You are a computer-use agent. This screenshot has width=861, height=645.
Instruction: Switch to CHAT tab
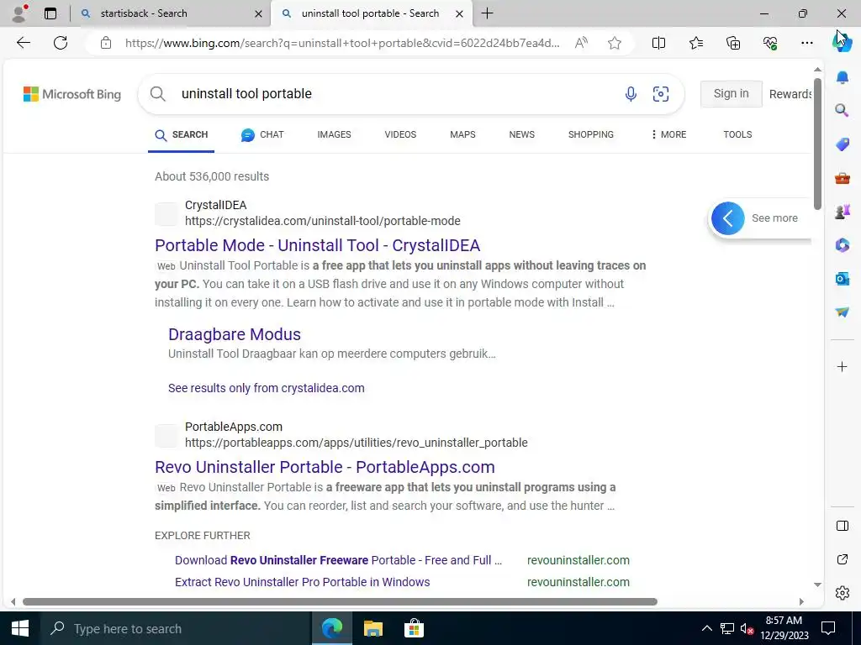click(x=262, y=135)
